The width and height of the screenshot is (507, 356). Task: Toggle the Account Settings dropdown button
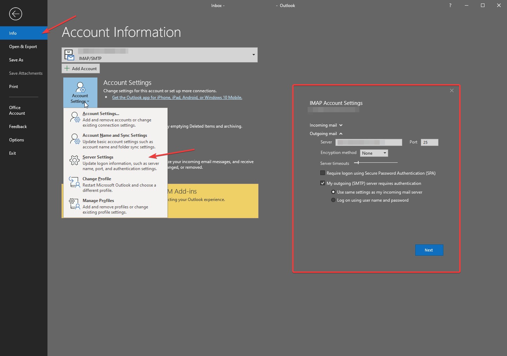click(x=80, y=92)
